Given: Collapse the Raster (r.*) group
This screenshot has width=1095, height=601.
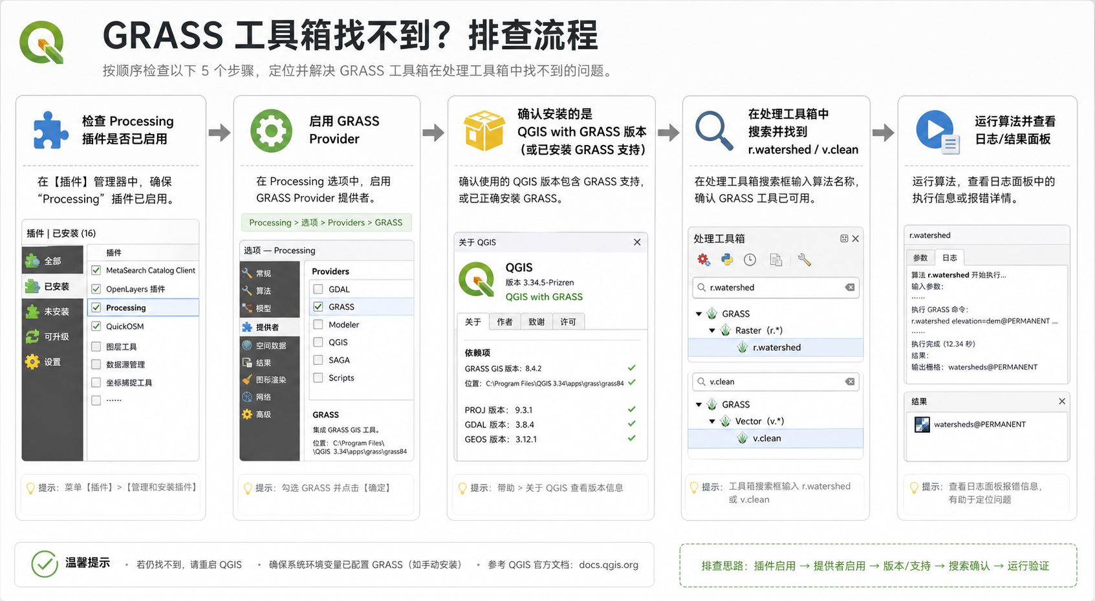Looking at the screenshot, I should [712, 331].
